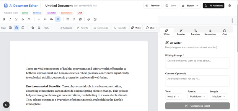Focus the Context optional text box

(x=198, y=81)
